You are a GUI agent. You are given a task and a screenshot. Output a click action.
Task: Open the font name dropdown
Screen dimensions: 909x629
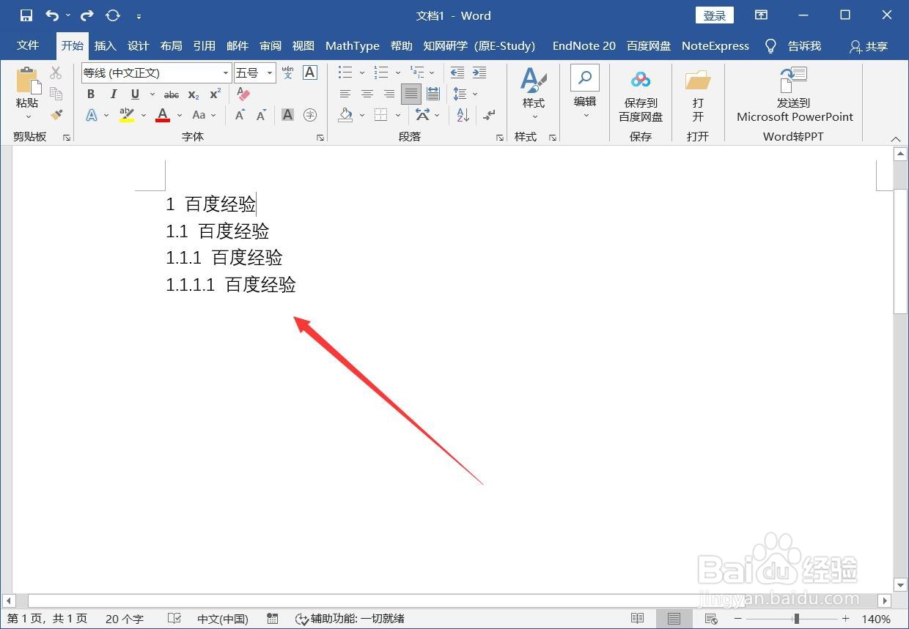coord(224,73)
